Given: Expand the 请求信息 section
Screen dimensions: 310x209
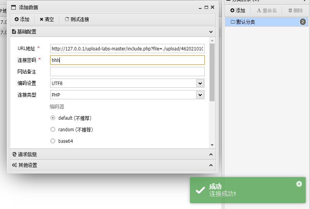Looking at the screenshot, I should 113,154.
